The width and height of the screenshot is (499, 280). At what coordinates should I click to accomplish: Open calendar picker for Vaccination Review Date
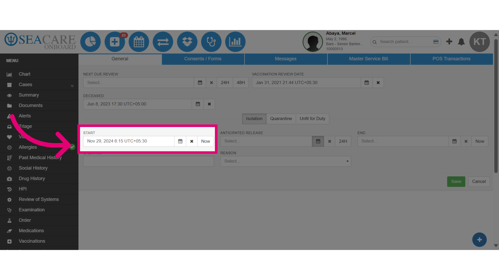(x=367, y=83)
